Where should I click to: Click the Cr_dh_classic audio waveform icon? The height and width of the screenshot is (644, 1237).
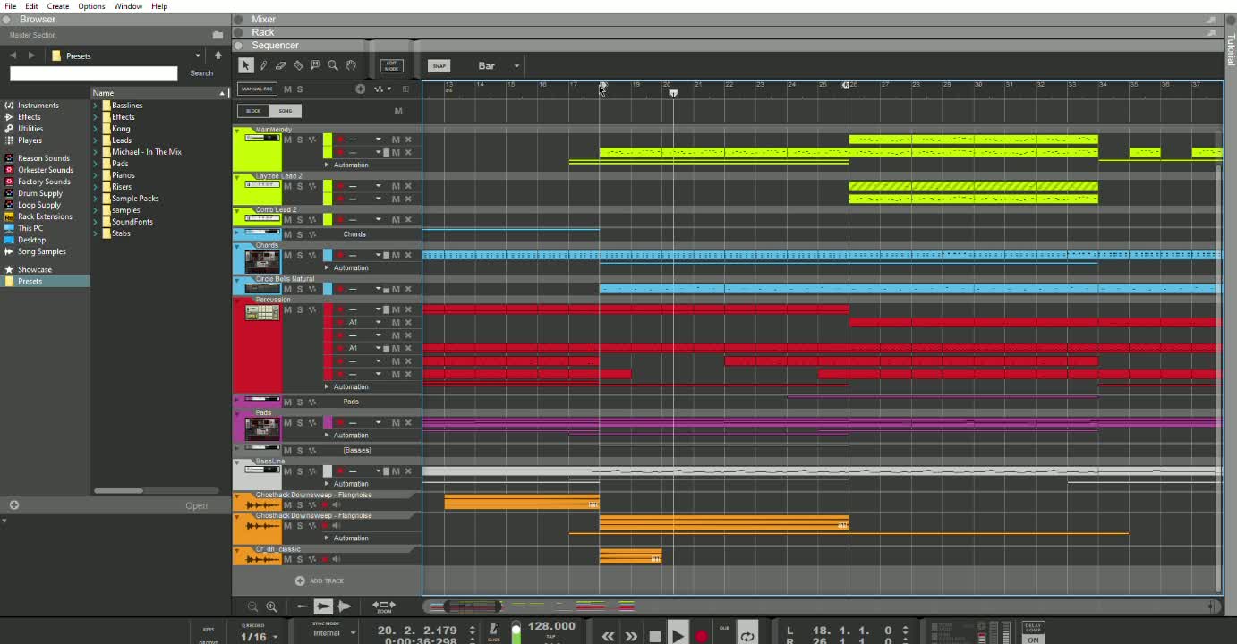pos(262,559)
